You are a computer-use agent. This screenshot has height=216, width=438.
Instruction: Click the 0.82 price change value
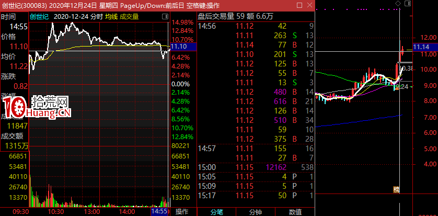pyautogui.click(x=21, y=86)
